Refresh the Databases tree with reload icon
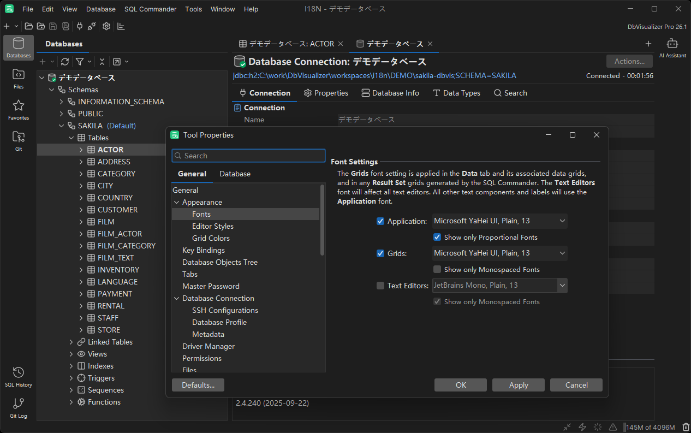The height and width of the screenshot is (433, 691). tap(65, 62)
